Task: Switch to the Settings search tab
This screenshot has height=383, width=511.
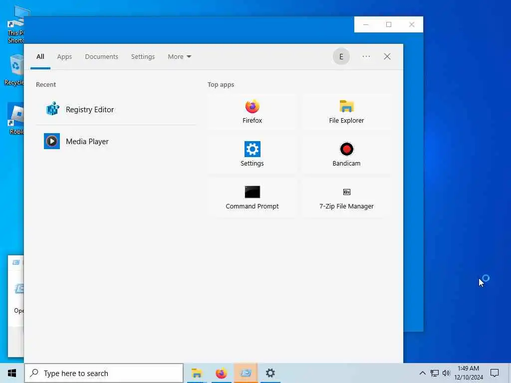Action: coord(143,57)
